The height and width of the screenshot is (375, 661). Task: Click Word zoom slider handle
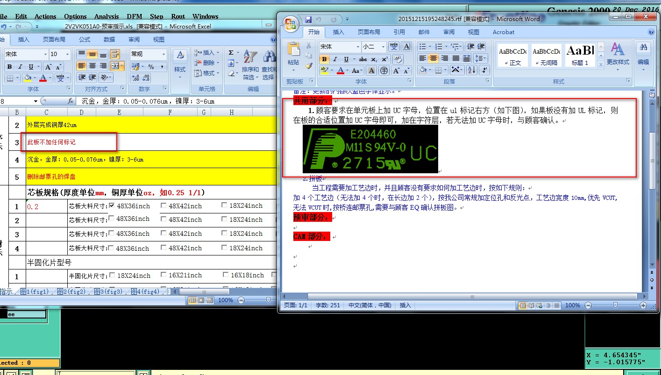pyautogui.click(x=616, y=305)
